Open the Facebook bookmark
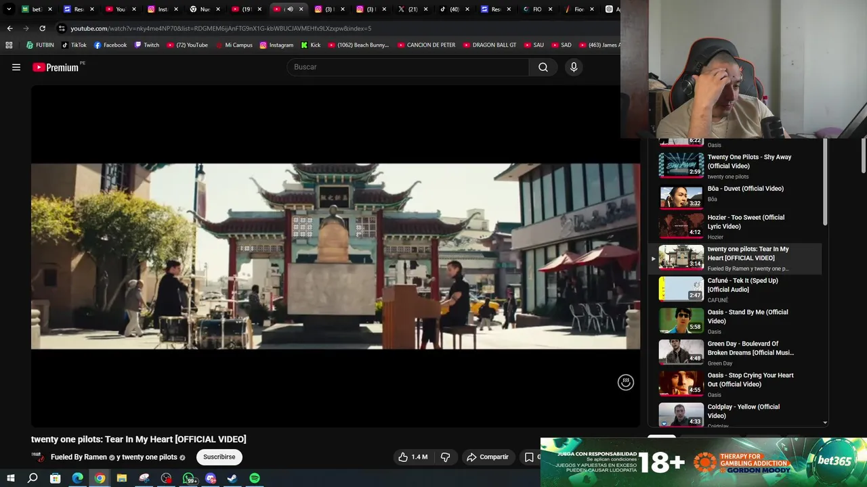This screenshot has height=487, width=867. 110,45
